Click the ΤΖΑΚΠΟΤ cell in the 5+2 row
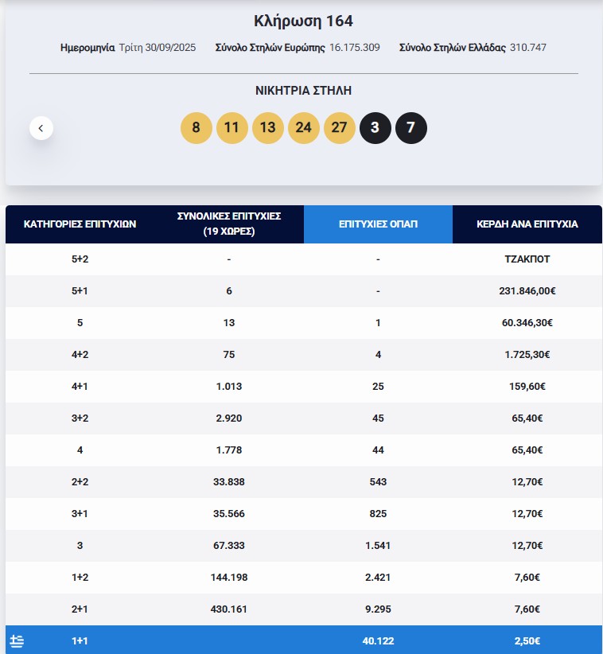Image resolution: width=603 pixels, height=654 pixels. coord(527,259)
